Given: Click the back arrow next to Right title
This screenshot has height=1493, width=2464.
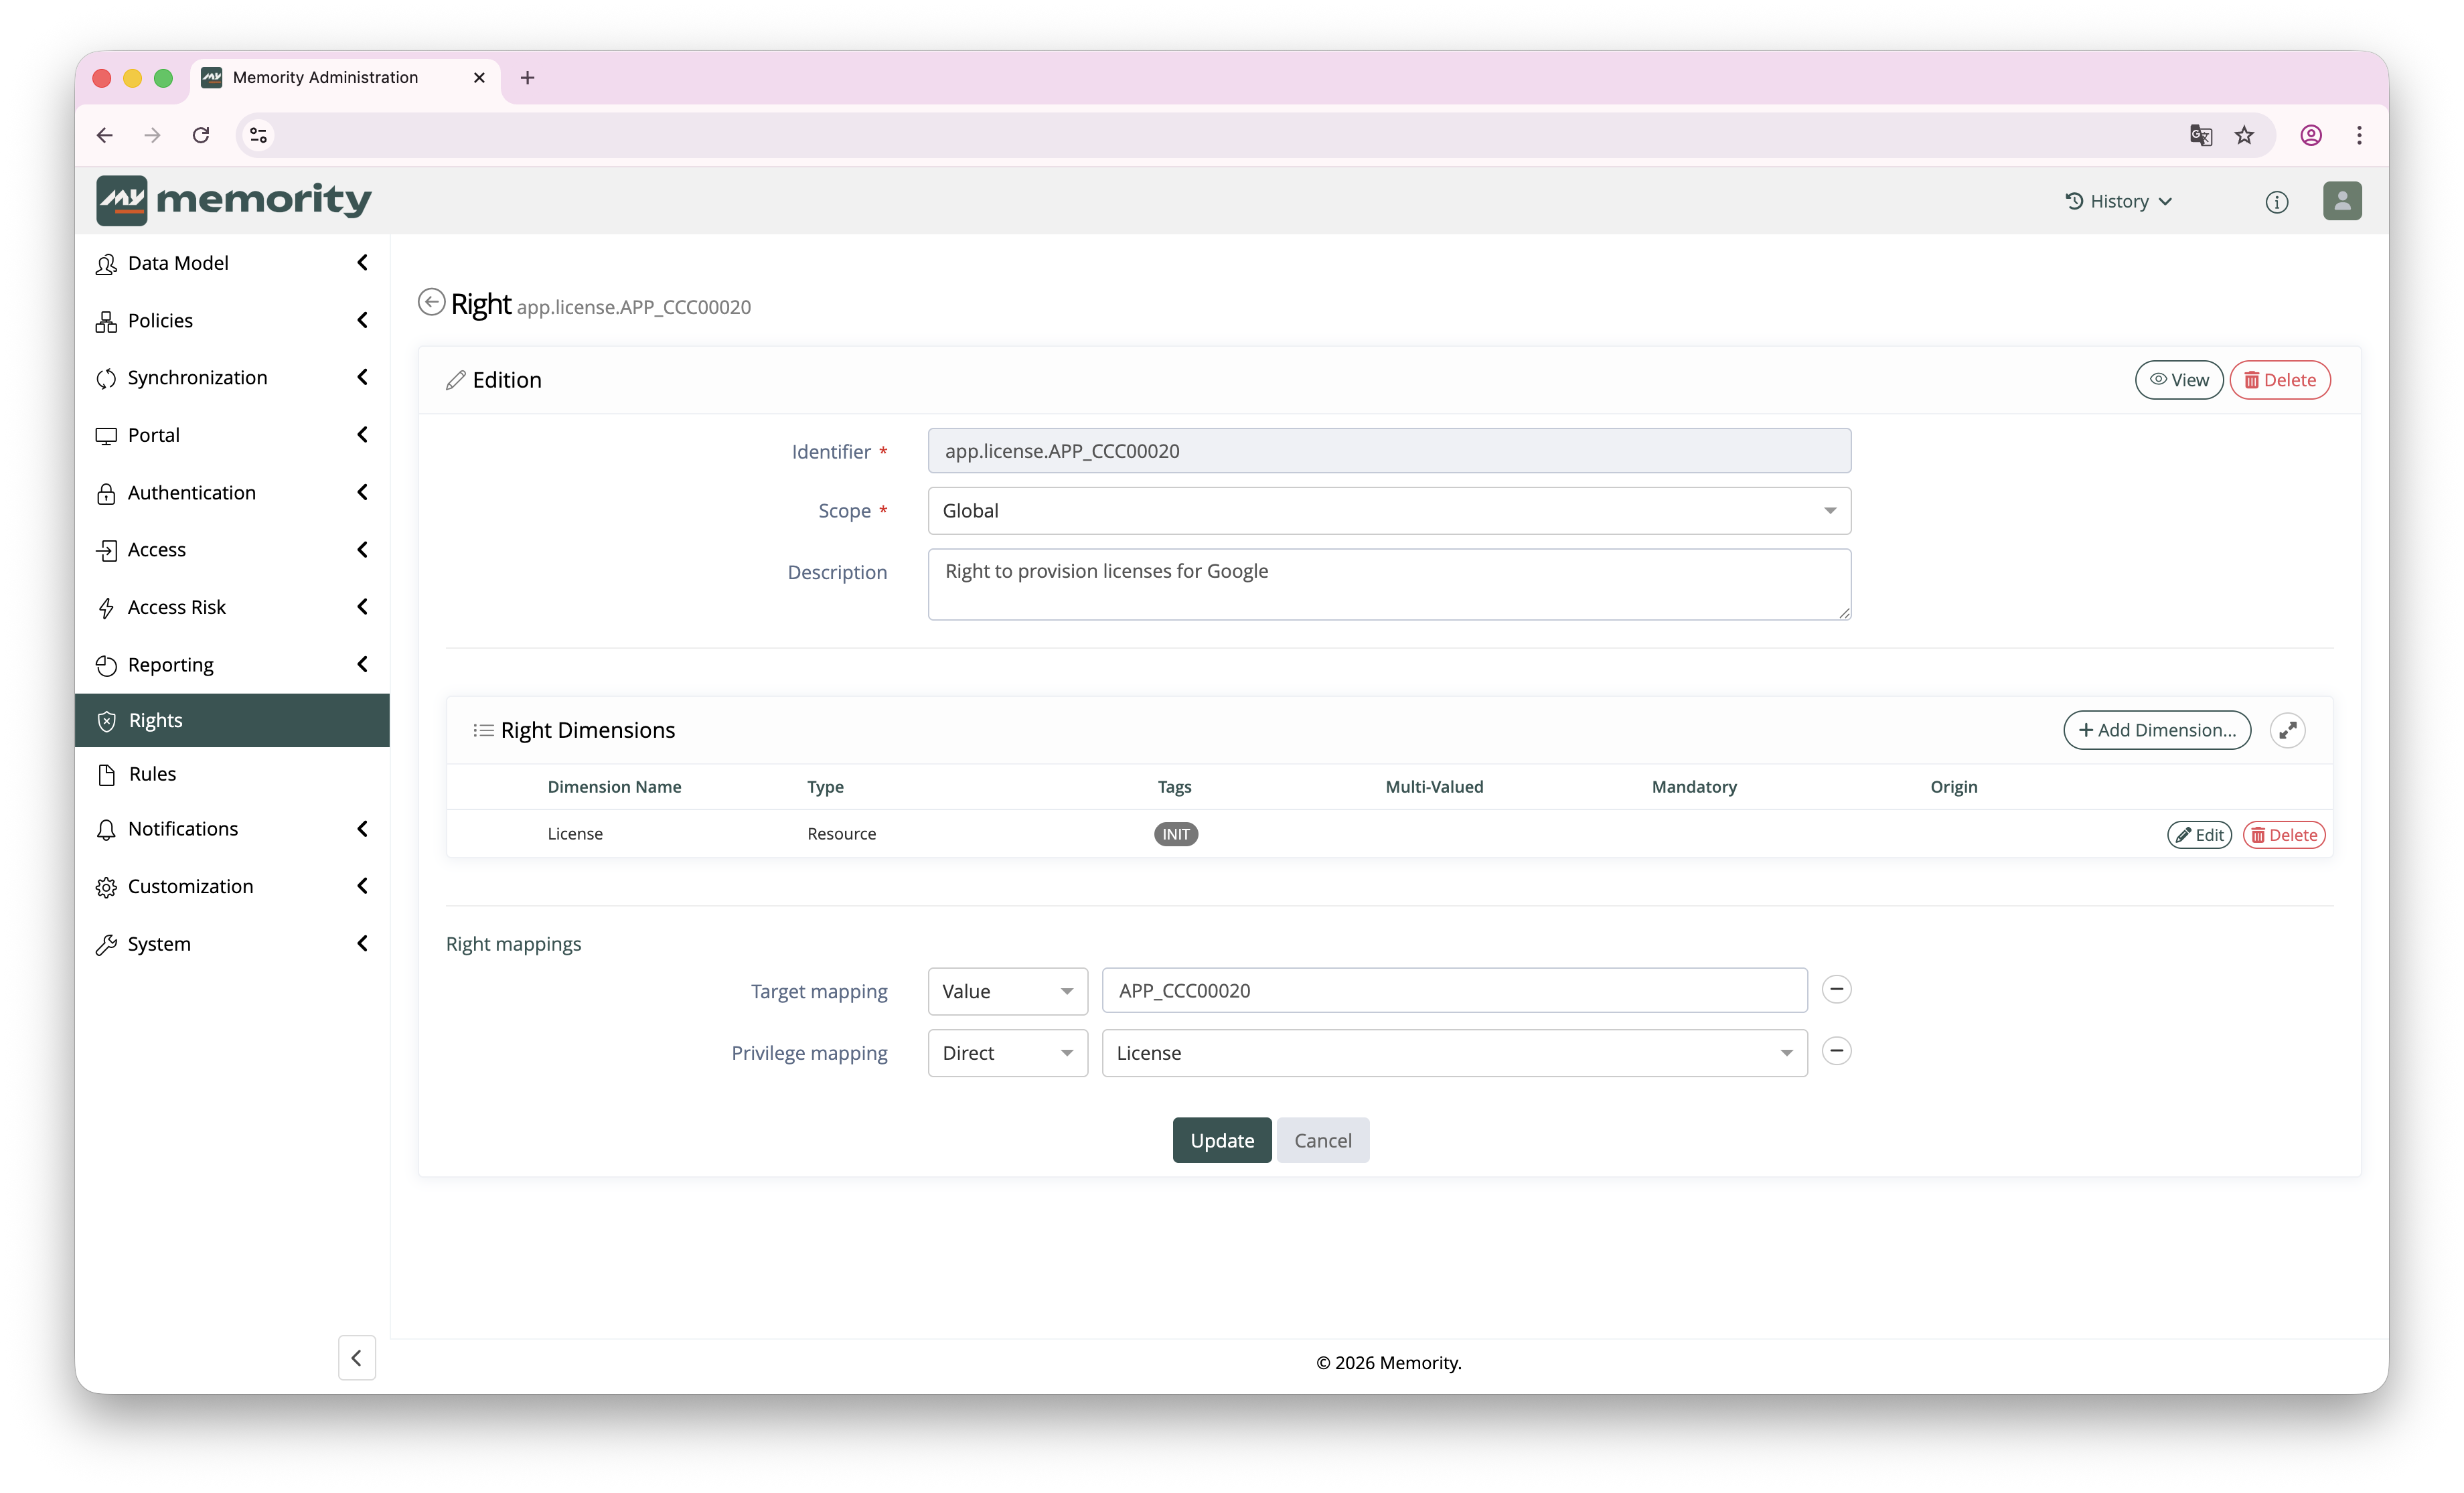Looking at the screenshot, I should pos(431,302).
